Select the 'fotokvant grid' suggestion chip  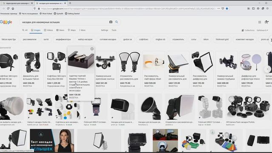point(222,40)
